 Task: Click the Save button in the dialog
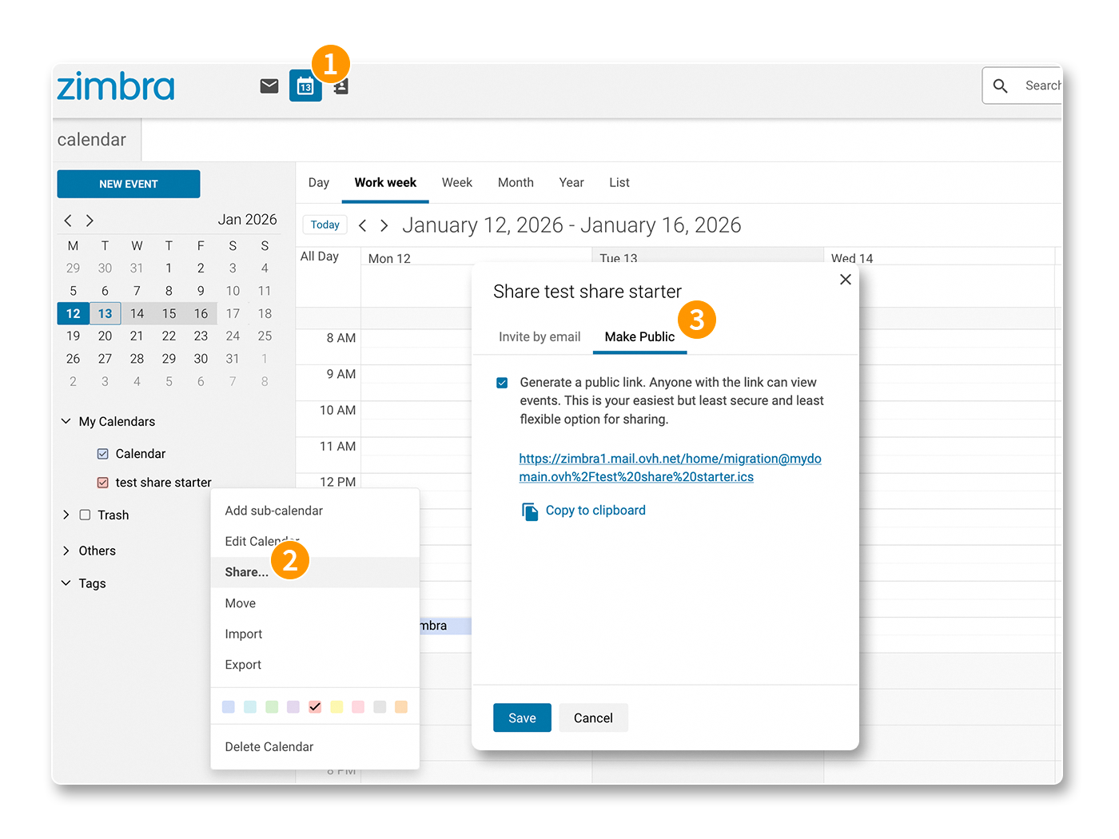click(x=522, y=718)
